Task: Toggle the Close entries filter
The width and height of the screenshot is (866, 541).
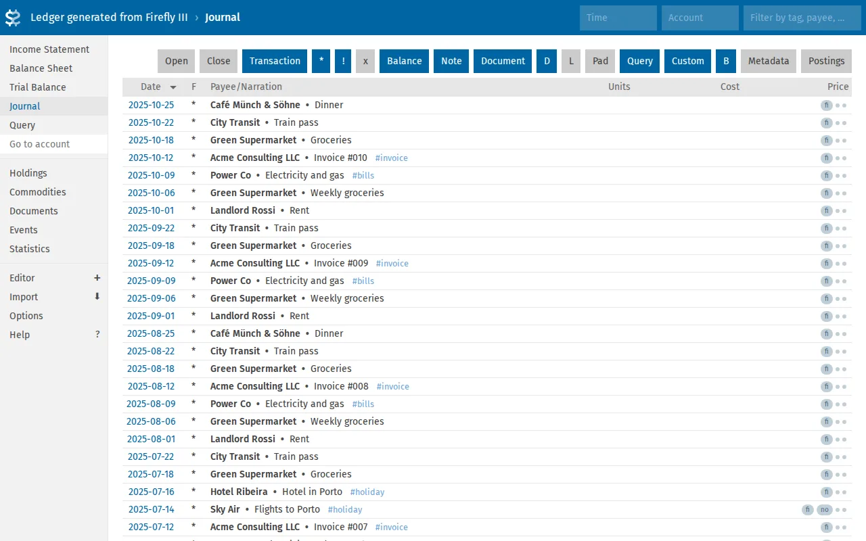Action: [219, 61]
